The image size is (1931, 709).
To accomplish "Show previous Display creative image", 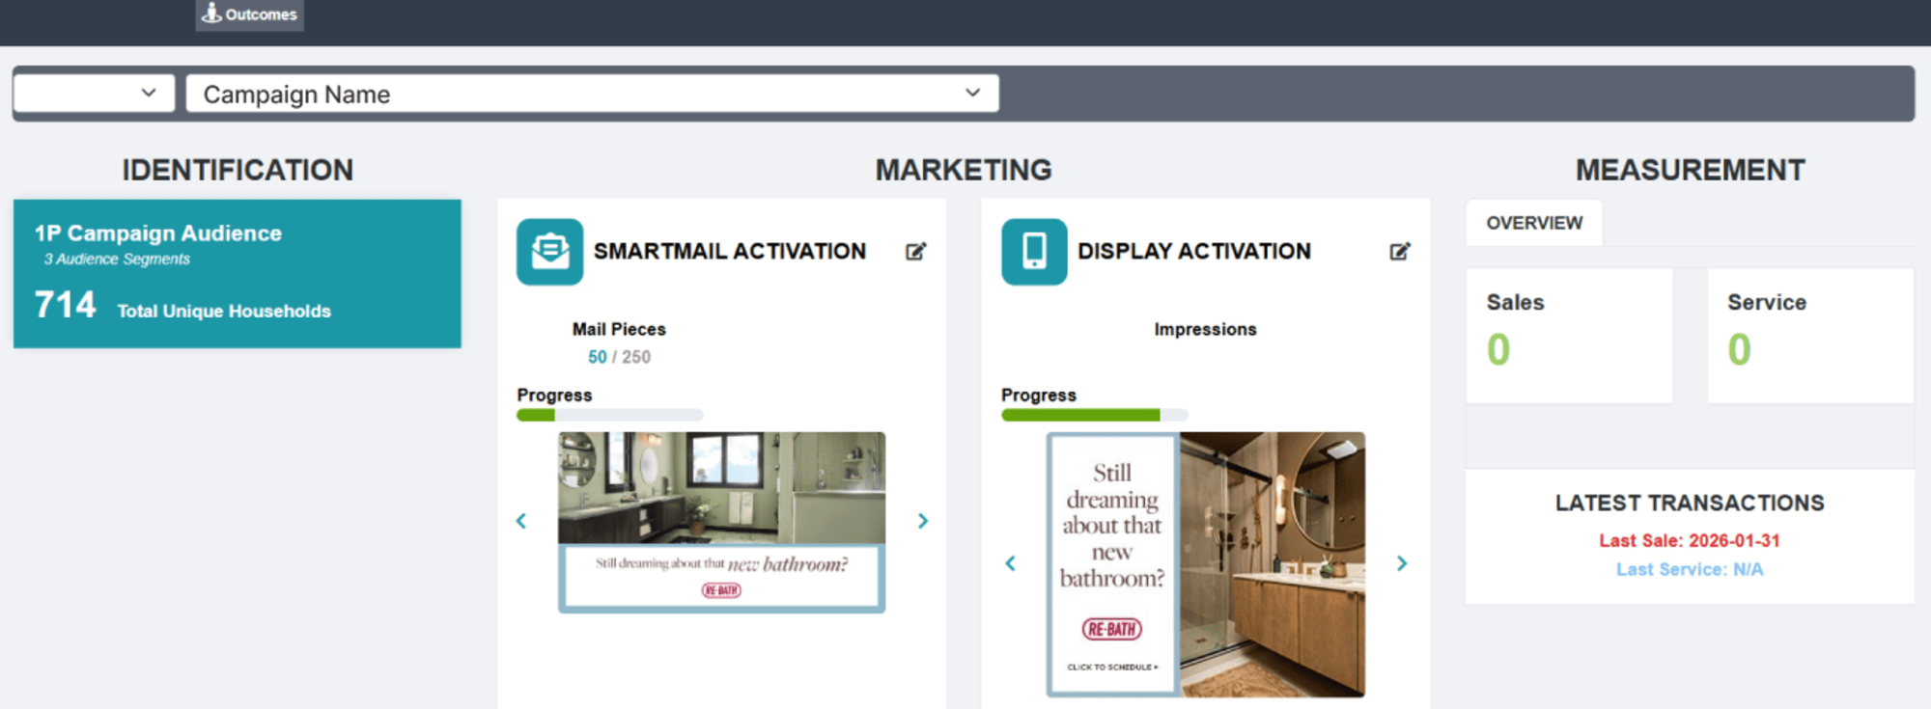I will click(1010, 563).
